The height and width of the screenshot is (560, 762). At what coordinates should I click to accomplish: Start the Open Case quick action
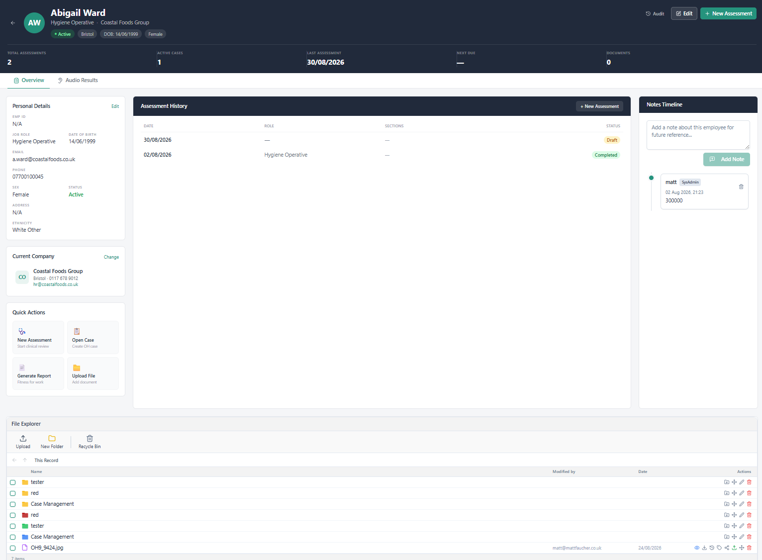coord(93,337)
